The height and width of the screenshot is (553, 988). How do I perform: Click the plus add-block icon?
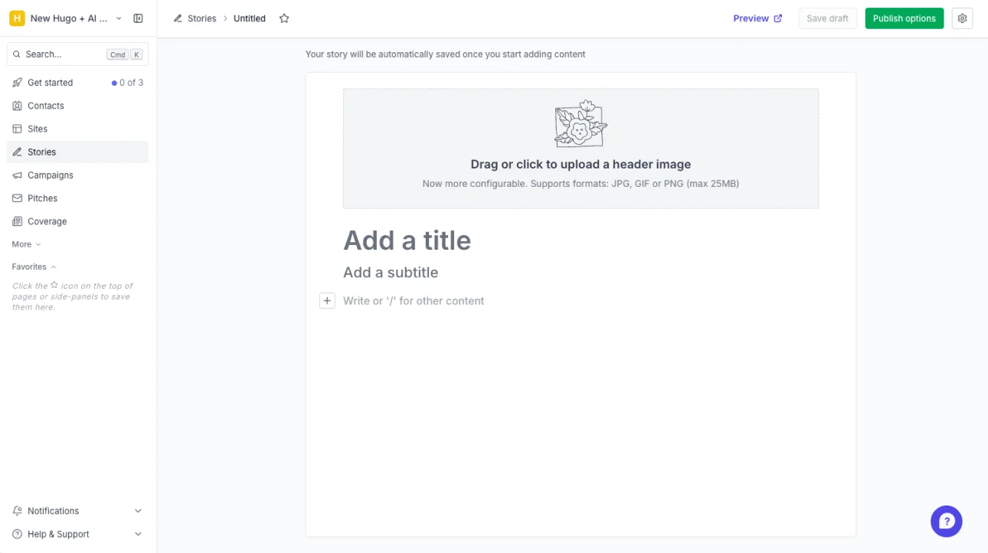[x=327, y=301]
